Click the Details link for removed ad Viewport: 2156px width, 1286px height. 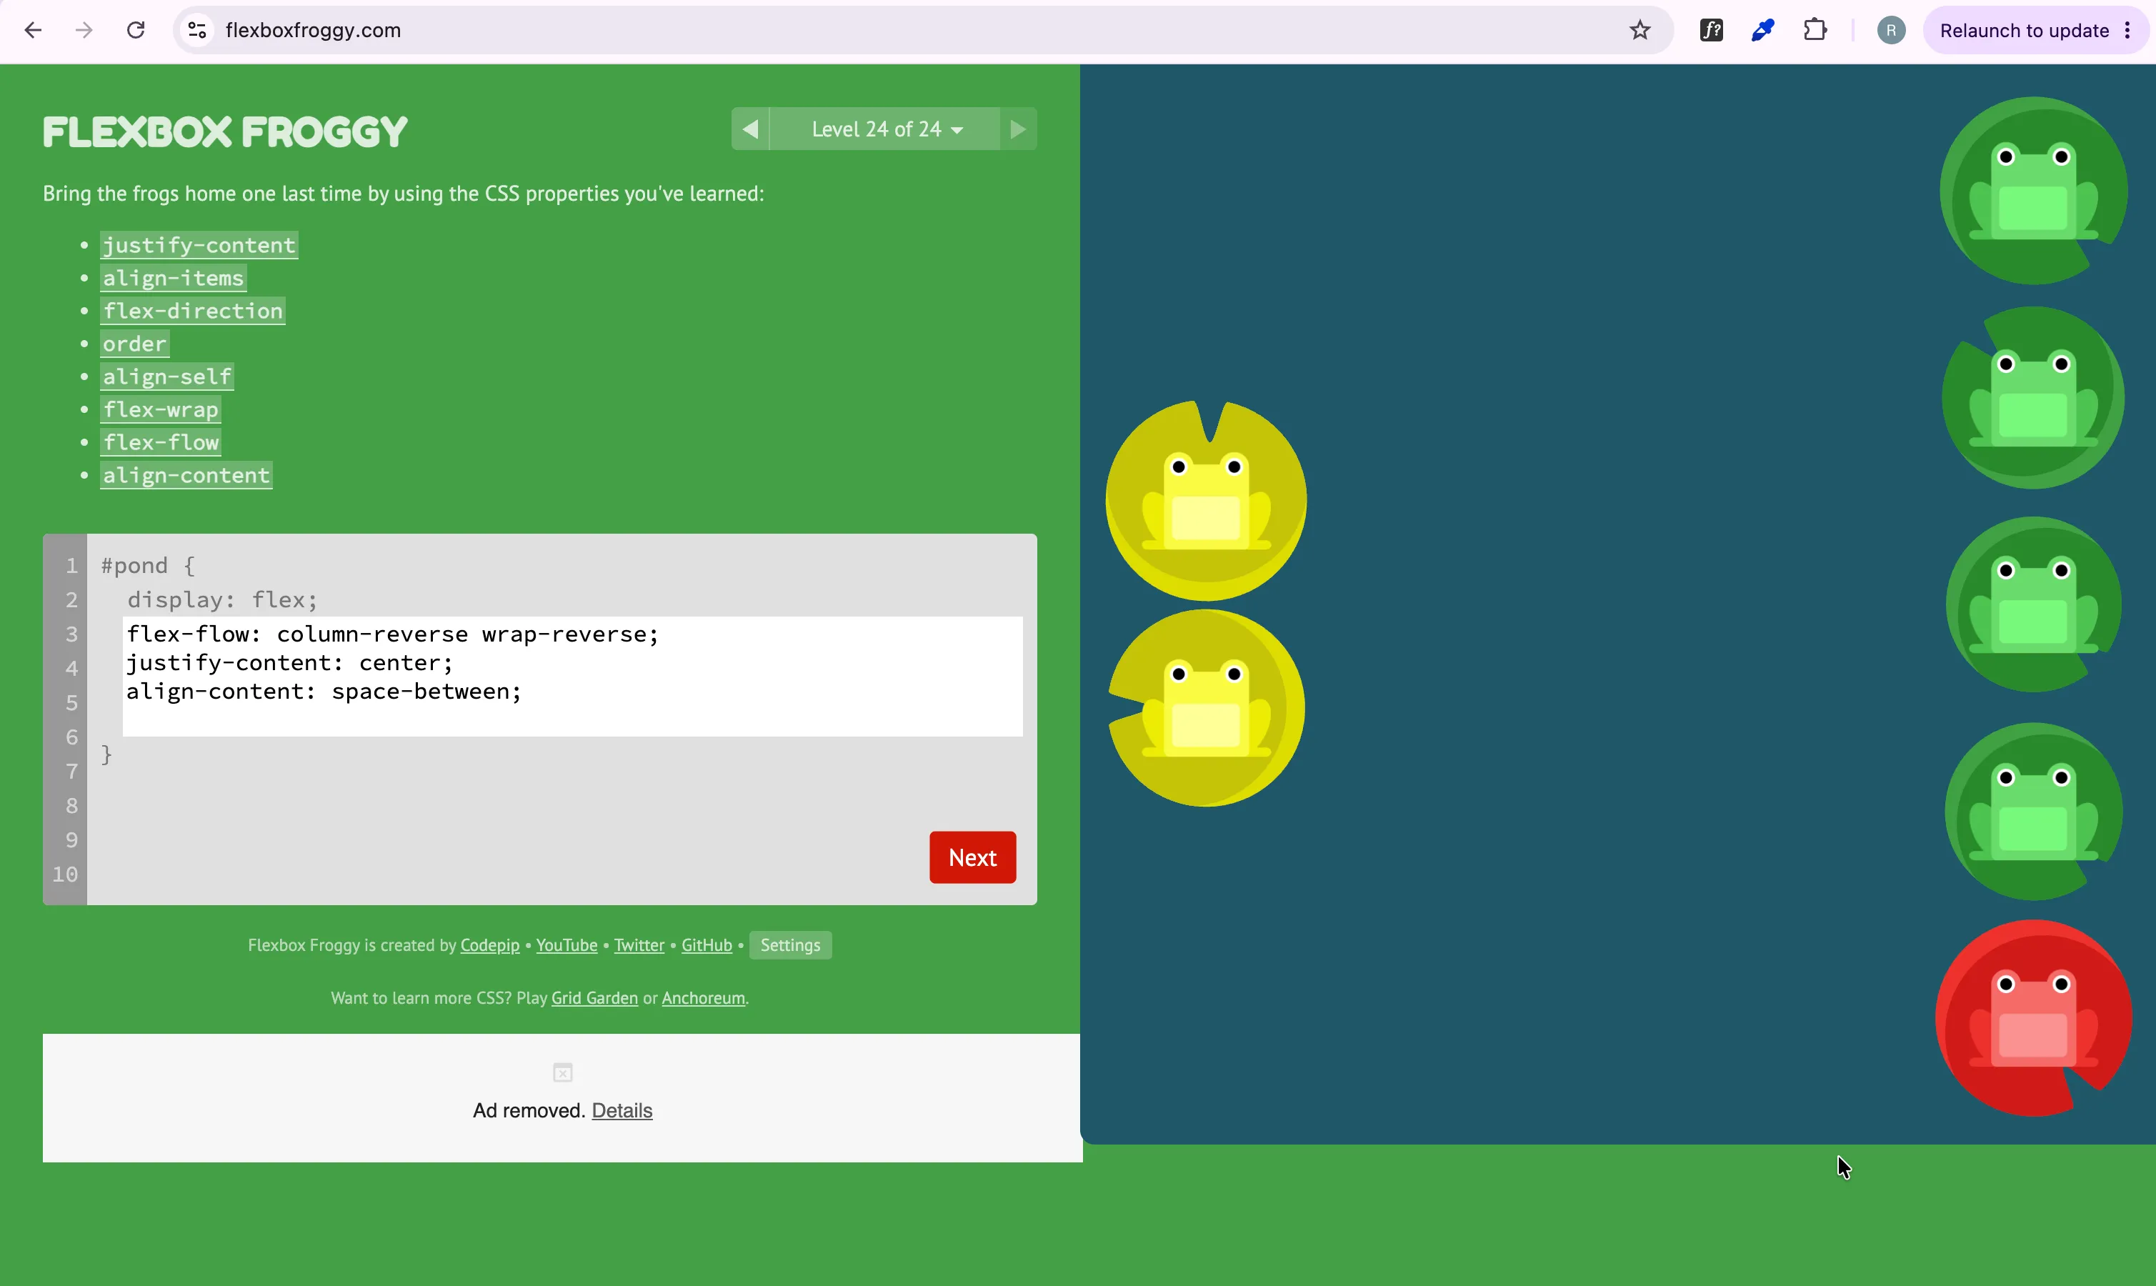pos(622,1111)
